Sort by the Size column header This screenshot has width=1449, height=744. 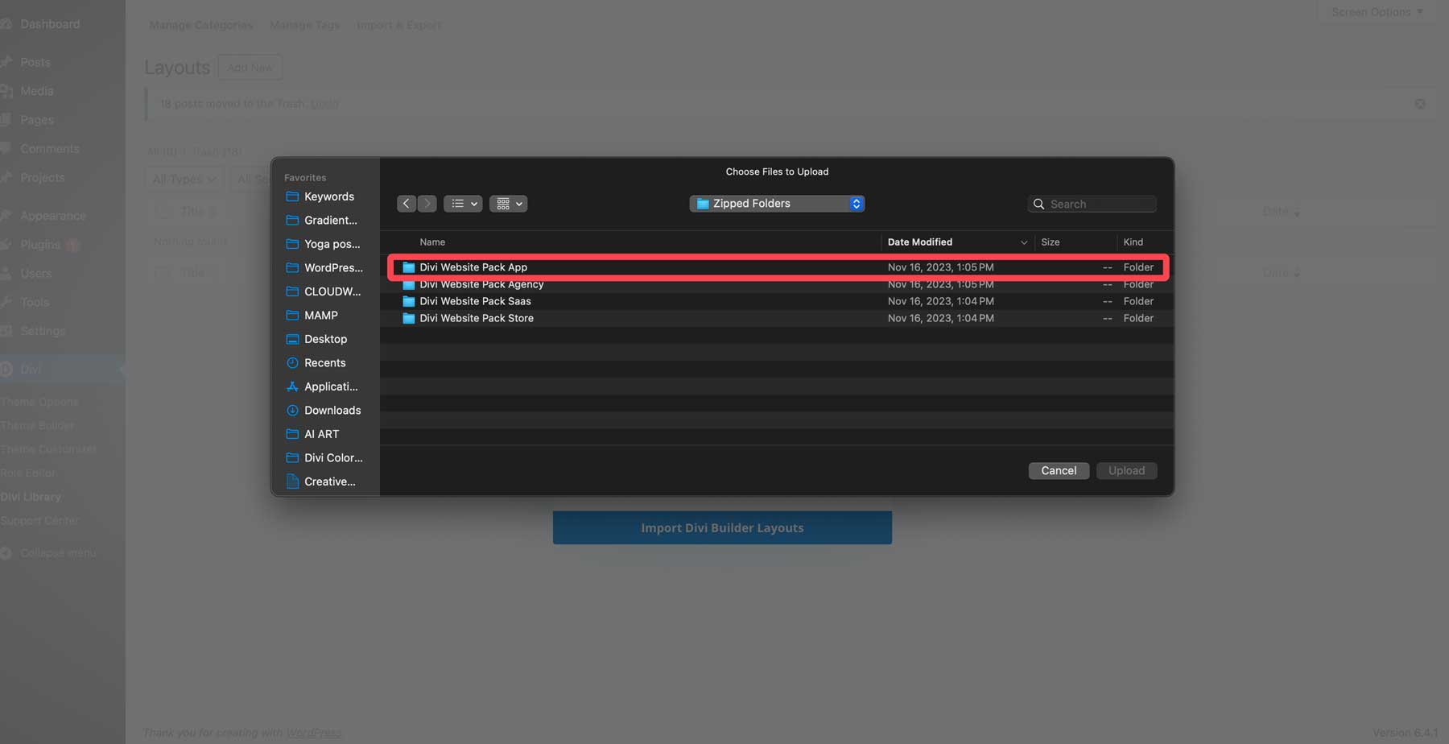1051,242
